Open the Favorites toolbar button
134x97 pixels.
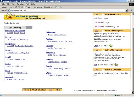38,7
